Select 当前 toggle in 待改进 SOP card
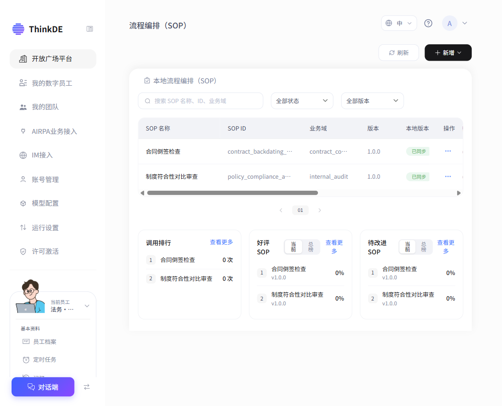 [x=407, y=247]
